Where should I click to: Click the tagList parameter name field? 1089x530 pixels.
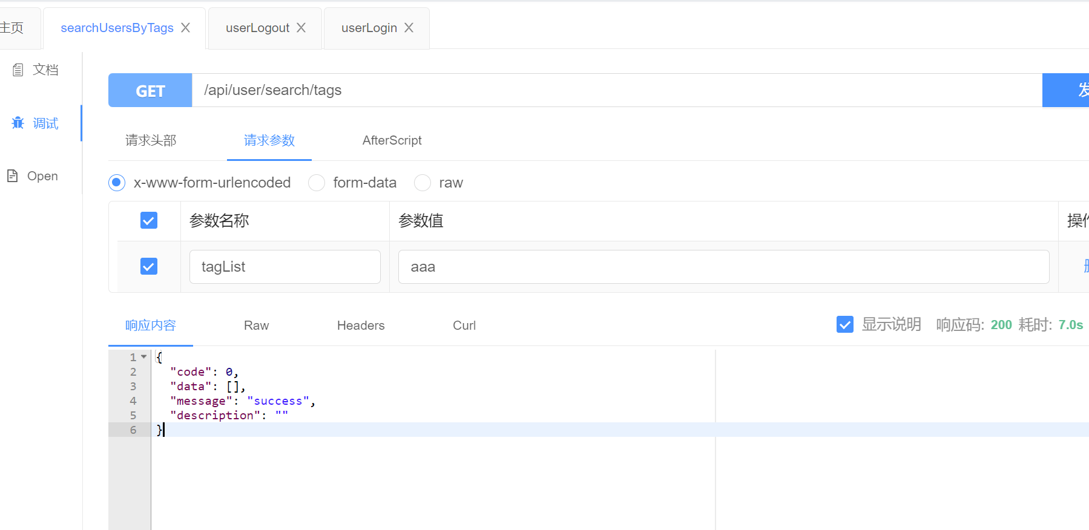(x=285, y=267)
